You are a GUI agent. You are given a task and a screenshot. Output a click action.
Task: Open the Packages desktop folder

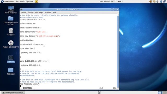[x=11, y=71]
